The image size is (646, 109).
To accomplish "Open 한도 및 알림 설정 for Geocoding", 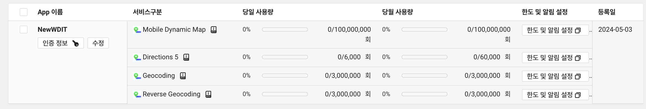I will [x=555, y=76].
